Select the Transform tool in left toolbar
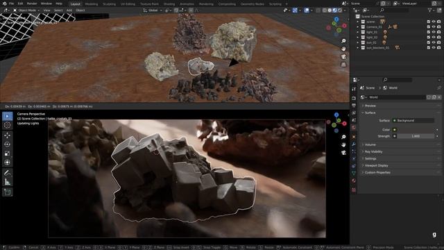Viewport: 444px width, 250px height. [x=8, y=162]
